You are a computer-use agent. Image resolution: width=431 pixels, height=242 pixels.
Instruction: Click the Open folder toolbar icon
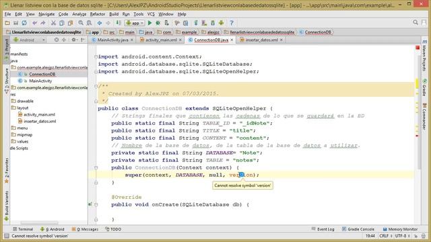click(x=7, y=23)
